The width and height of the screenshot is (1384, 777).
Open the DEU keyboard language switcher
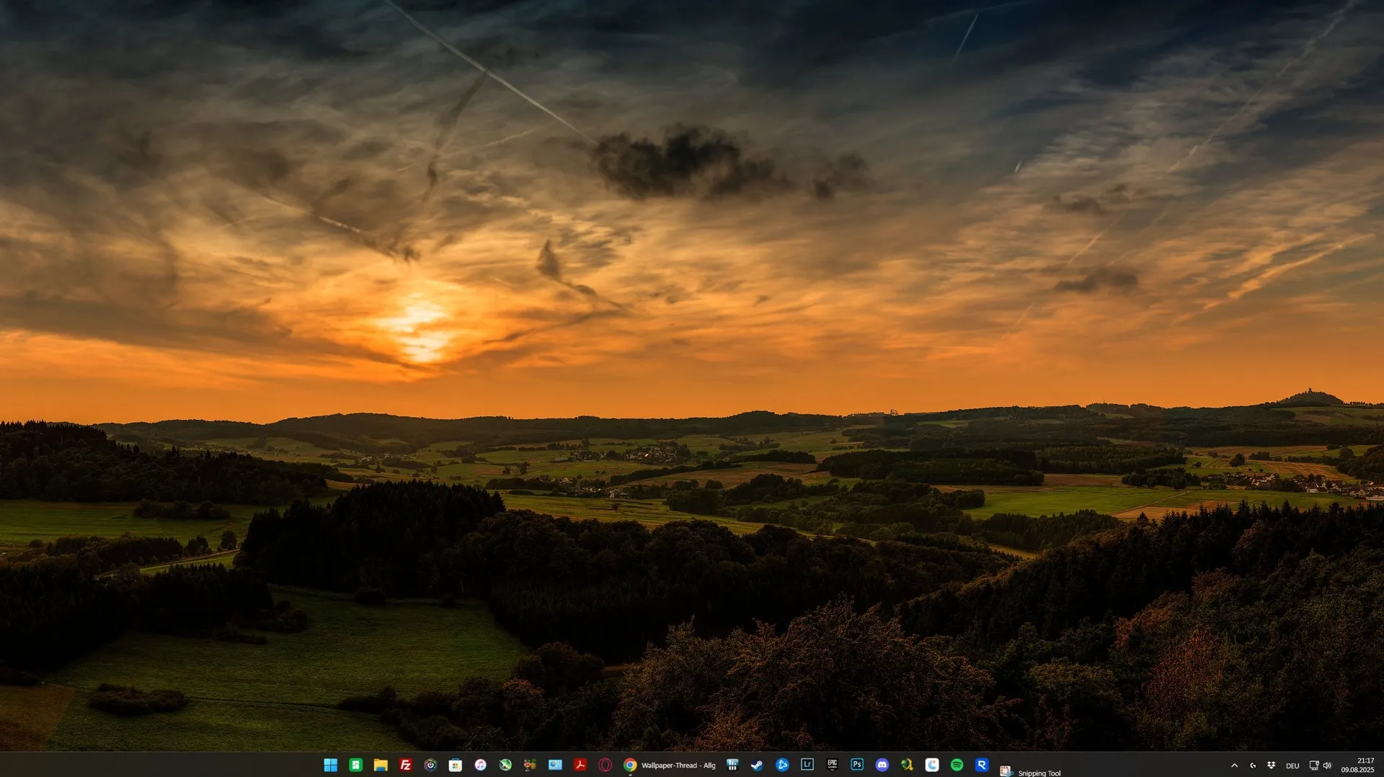coord(1292,765)
